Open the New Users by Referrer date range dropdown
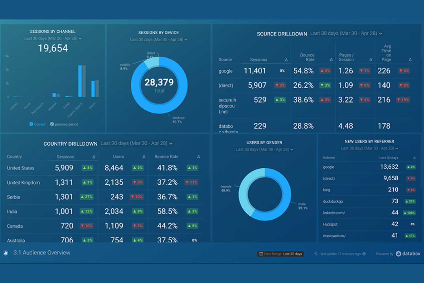Image resolution: width=424 pixels, height=283 pixels. pyautogui.click(x=369, y=148)
